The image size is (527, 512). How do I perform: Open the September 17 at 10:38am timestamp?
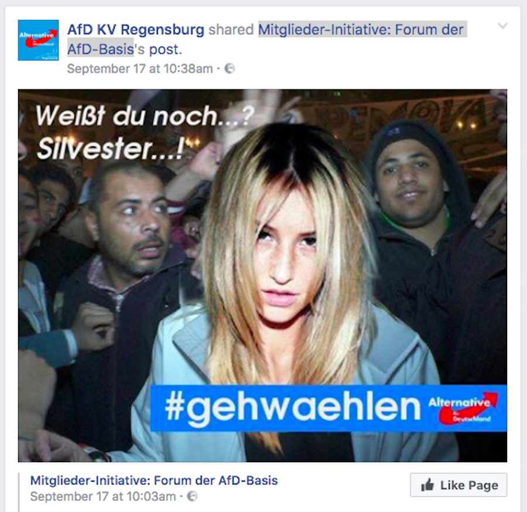coord(140,69)
